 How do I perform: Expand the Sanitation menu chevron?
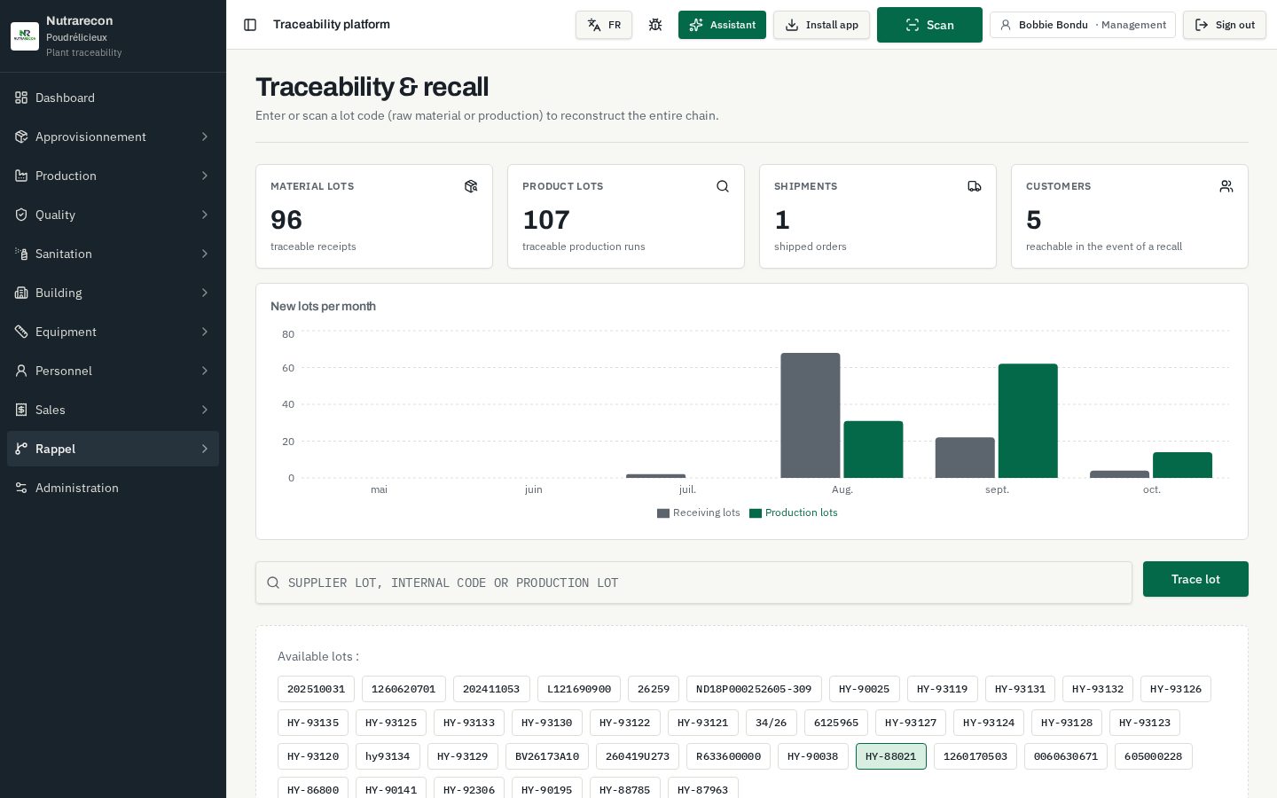point(205,254)
